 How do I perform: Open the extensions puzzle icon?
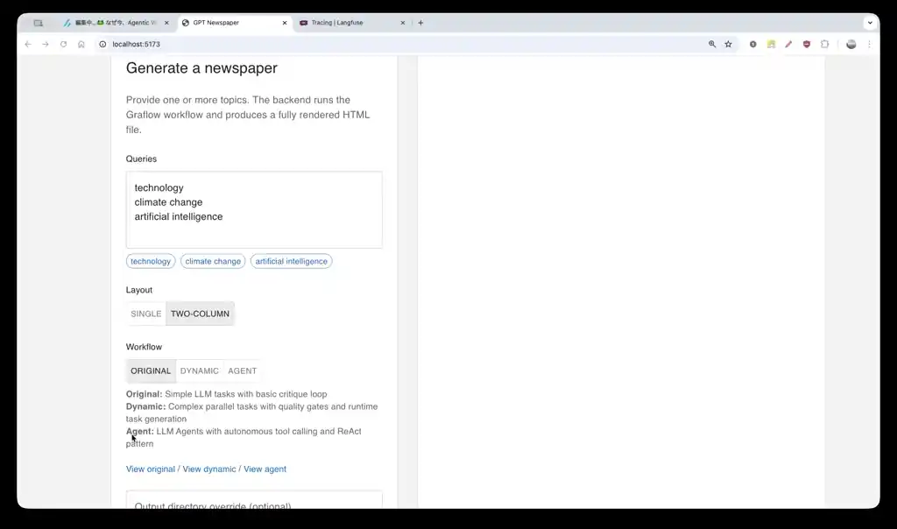coord(824,44)
